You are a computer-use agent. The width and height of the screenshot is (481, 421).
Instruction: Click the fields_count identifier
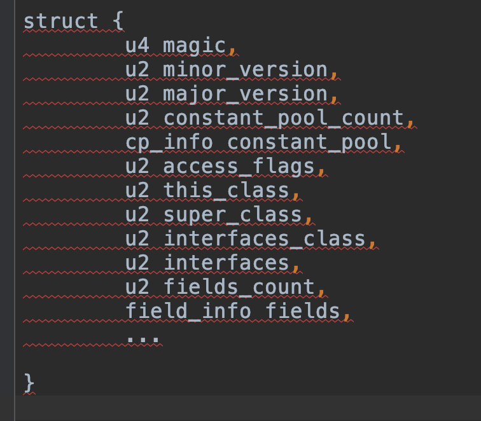tap(239, 287)
